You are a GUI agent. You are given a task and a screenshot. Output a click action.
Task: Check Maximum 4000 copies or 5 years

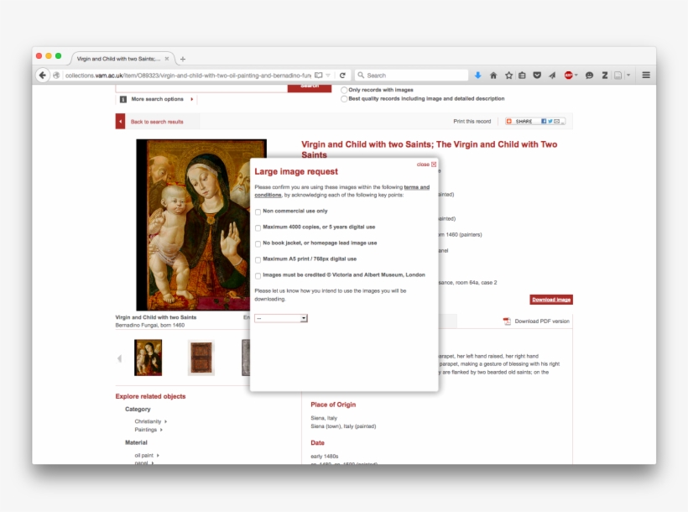pyautogui.click(x=258, y=227)
